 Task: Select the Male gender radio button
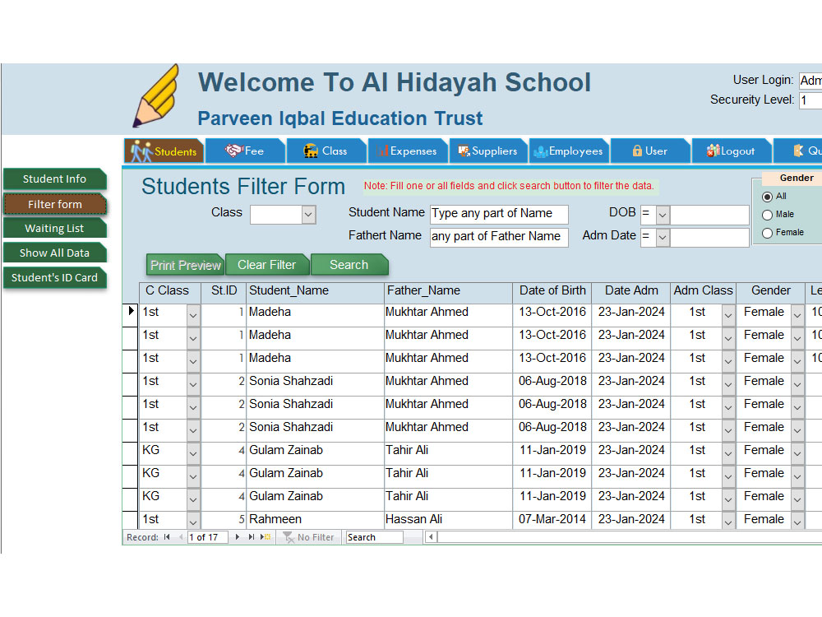coord(768,215)
